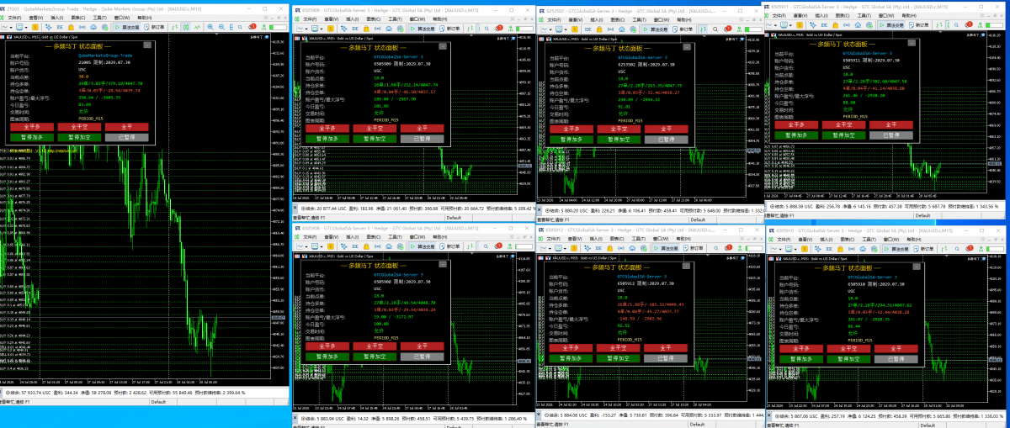Expand chart type dropdown arrow in 21005 window
Image resolution: width=1010 pixels, height=428 pixels.
point(12,27)
